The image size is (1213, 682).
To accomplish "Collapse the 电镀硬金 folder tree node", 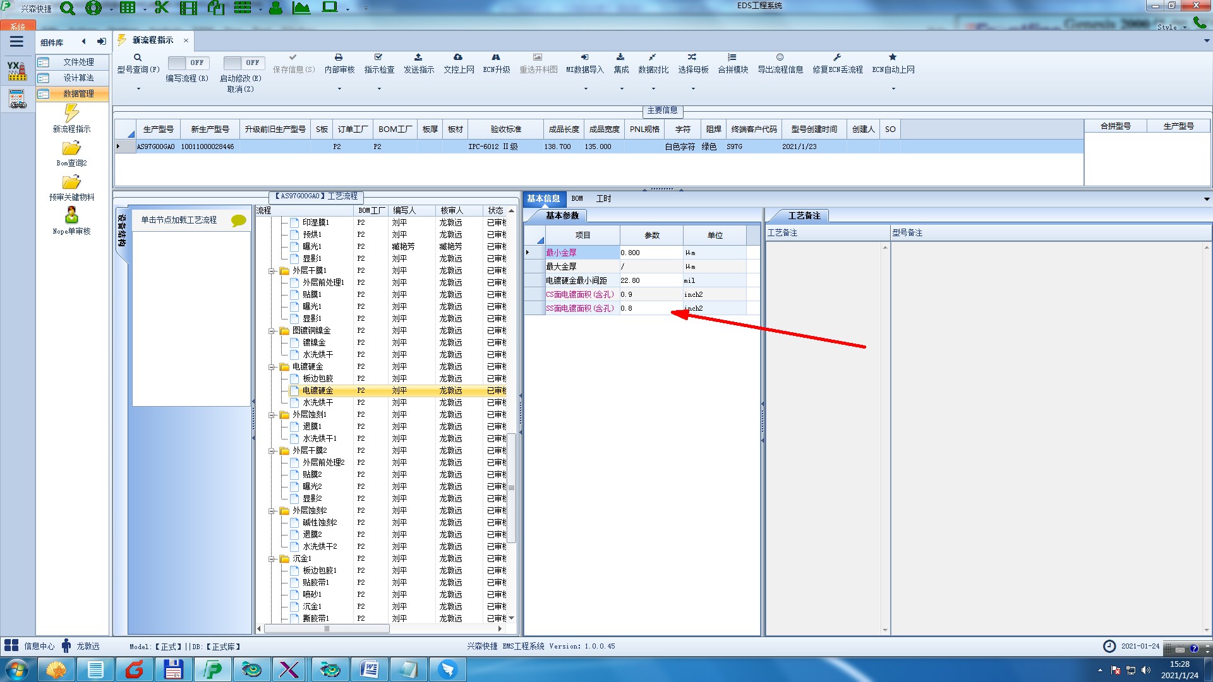I will (272, 367).
